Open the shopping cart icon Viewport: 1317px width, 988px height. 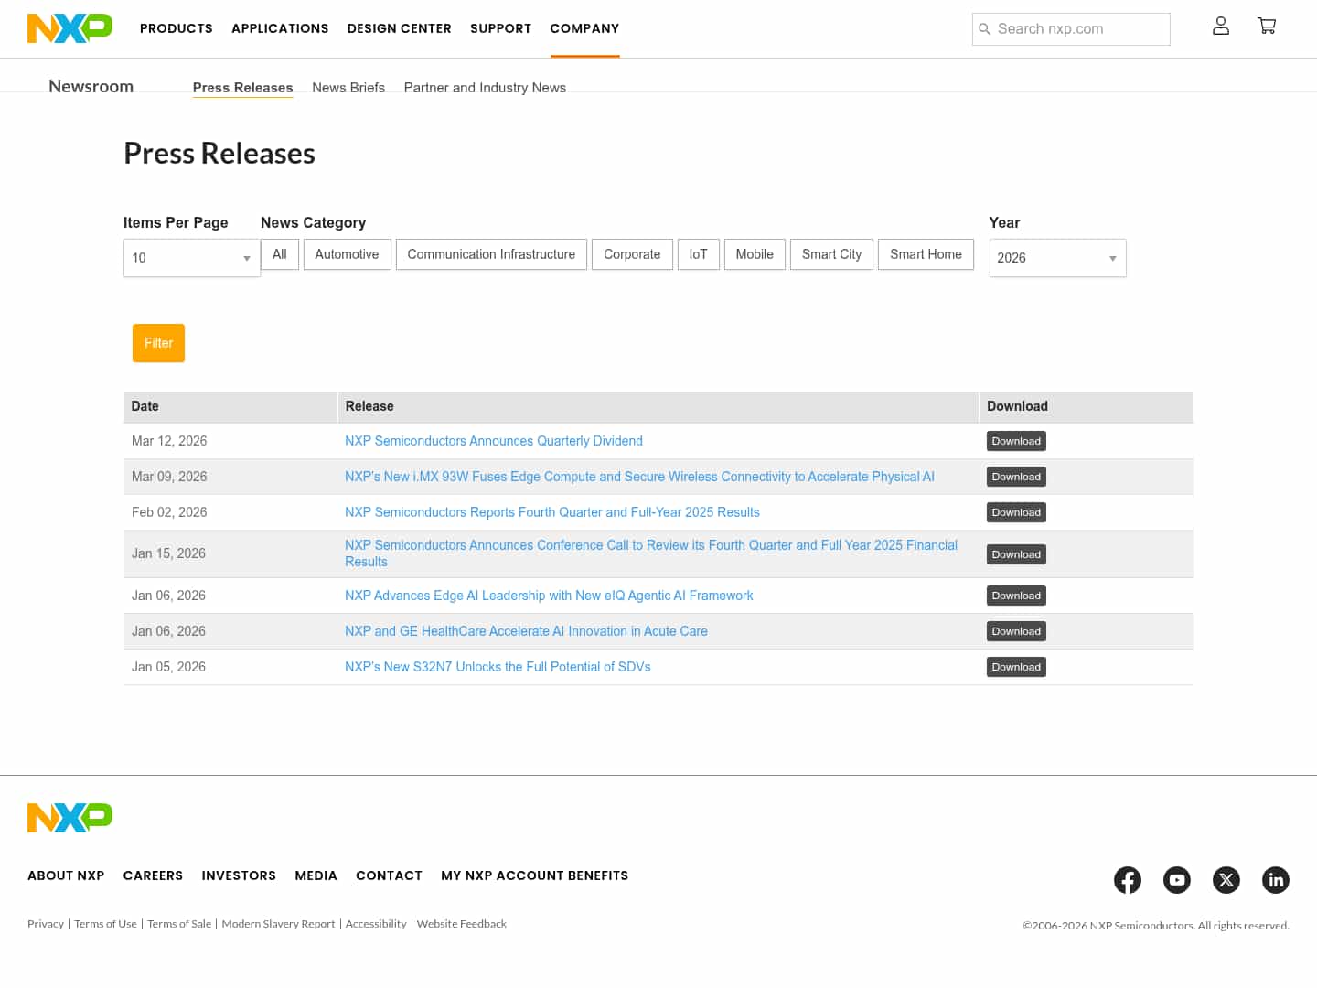pyautogui.click(x=1267, y=27)
